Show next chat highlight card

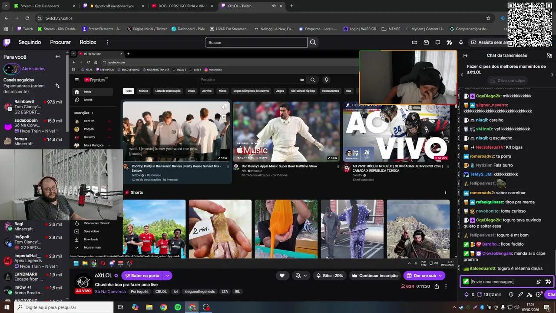pyautogui.click(x=552, y=74)
